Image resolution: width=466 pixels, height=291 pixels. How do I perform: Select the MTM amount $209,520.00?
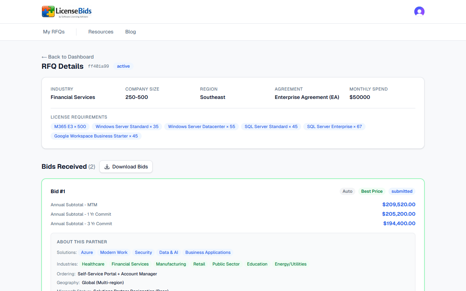pyautogui.click(x=399, y=204)
